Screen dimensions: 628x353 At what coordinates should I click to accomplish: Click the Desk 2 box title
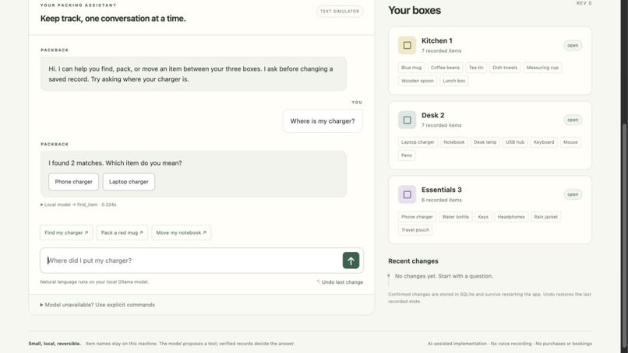[432, 115]
